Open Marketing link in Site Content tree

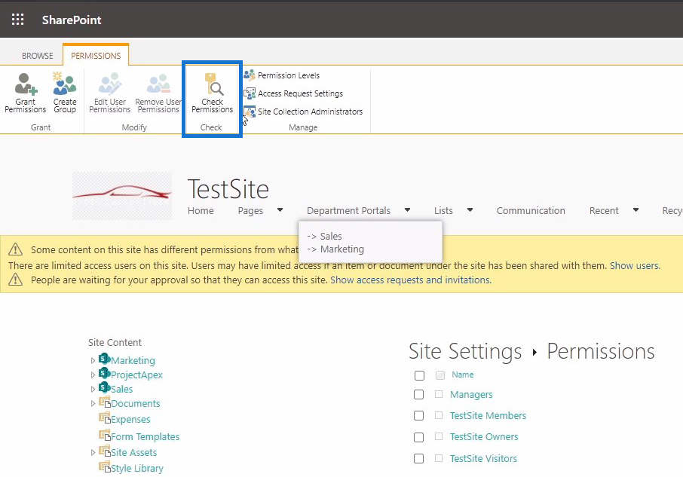[133, 360]
